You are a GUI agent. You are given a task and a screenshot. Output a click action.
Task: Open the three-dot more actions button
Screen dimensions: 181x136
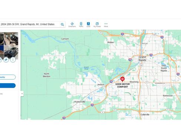click(x=13, y=60)
